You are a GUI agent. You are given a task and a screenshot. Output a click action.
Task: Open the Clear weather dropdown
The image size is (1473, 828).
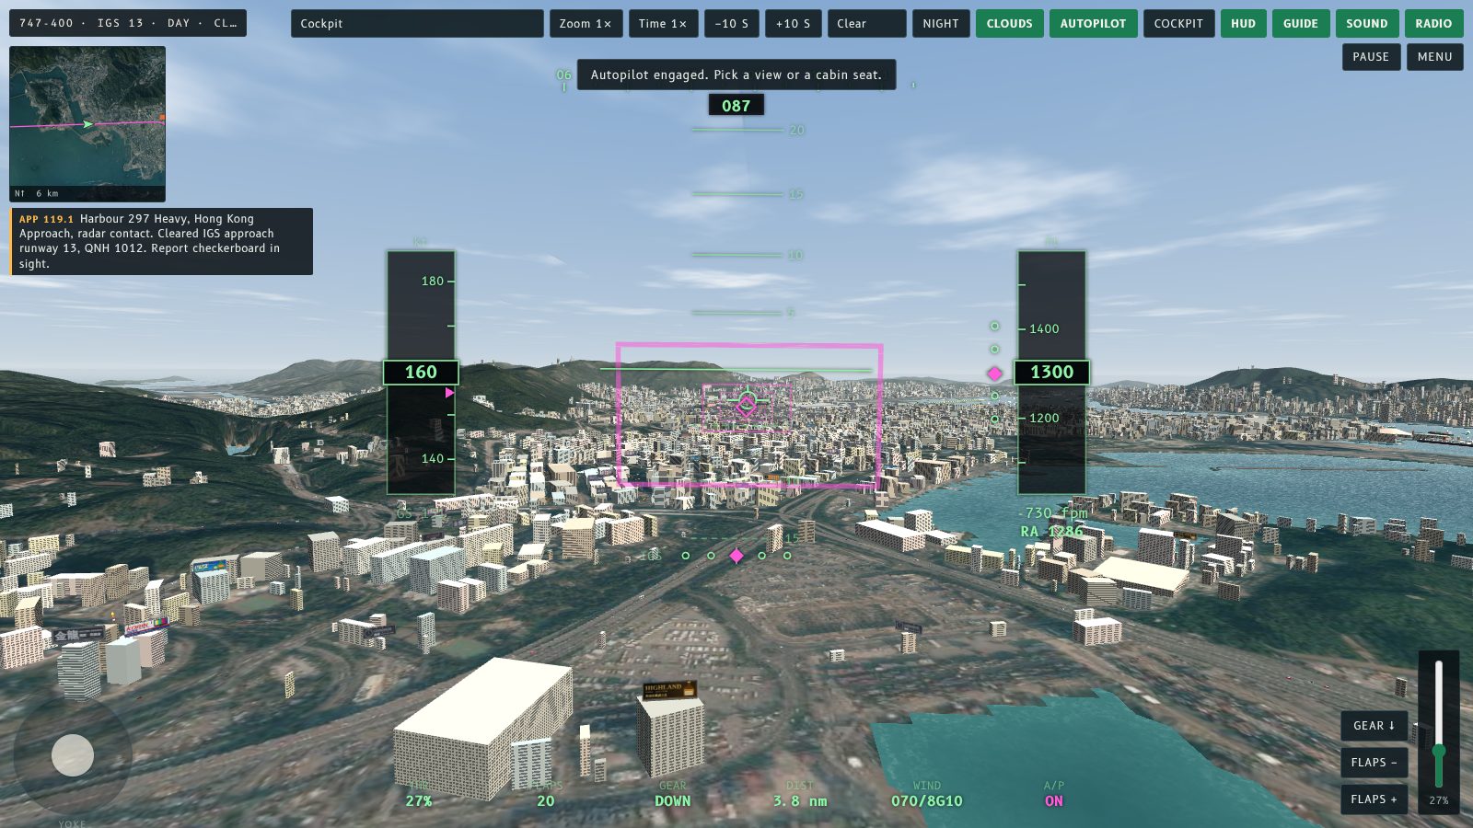(866, 24)
